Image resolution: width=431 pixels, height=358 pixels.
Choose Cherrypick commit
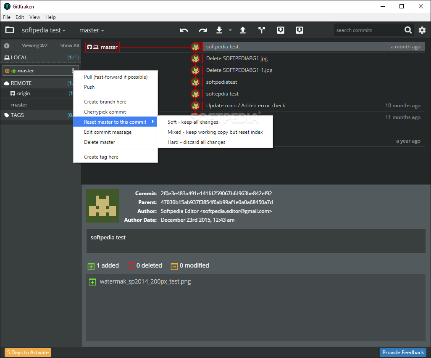(116, 112)
